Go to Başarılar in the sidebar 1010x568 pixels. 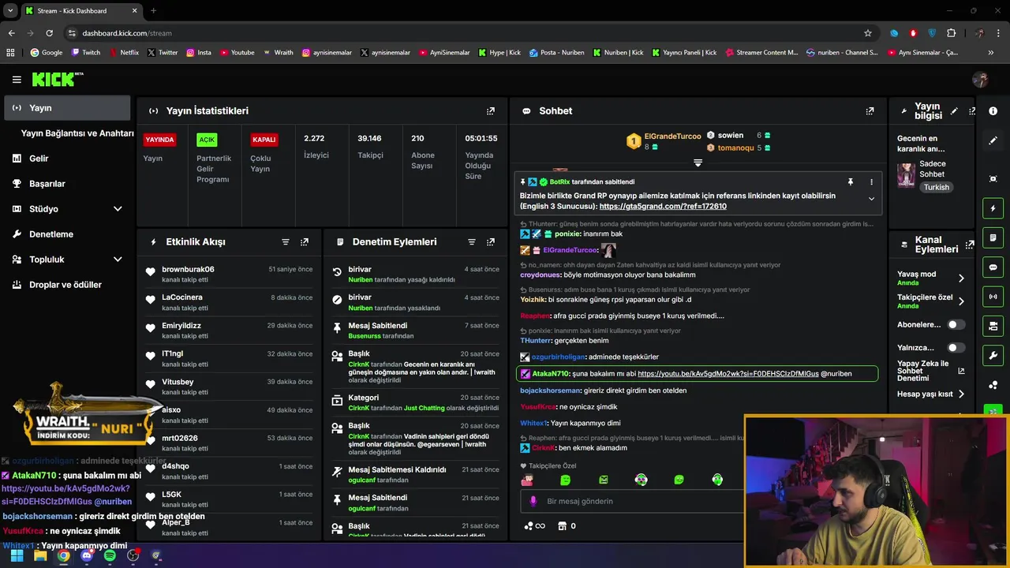(67, 184)
